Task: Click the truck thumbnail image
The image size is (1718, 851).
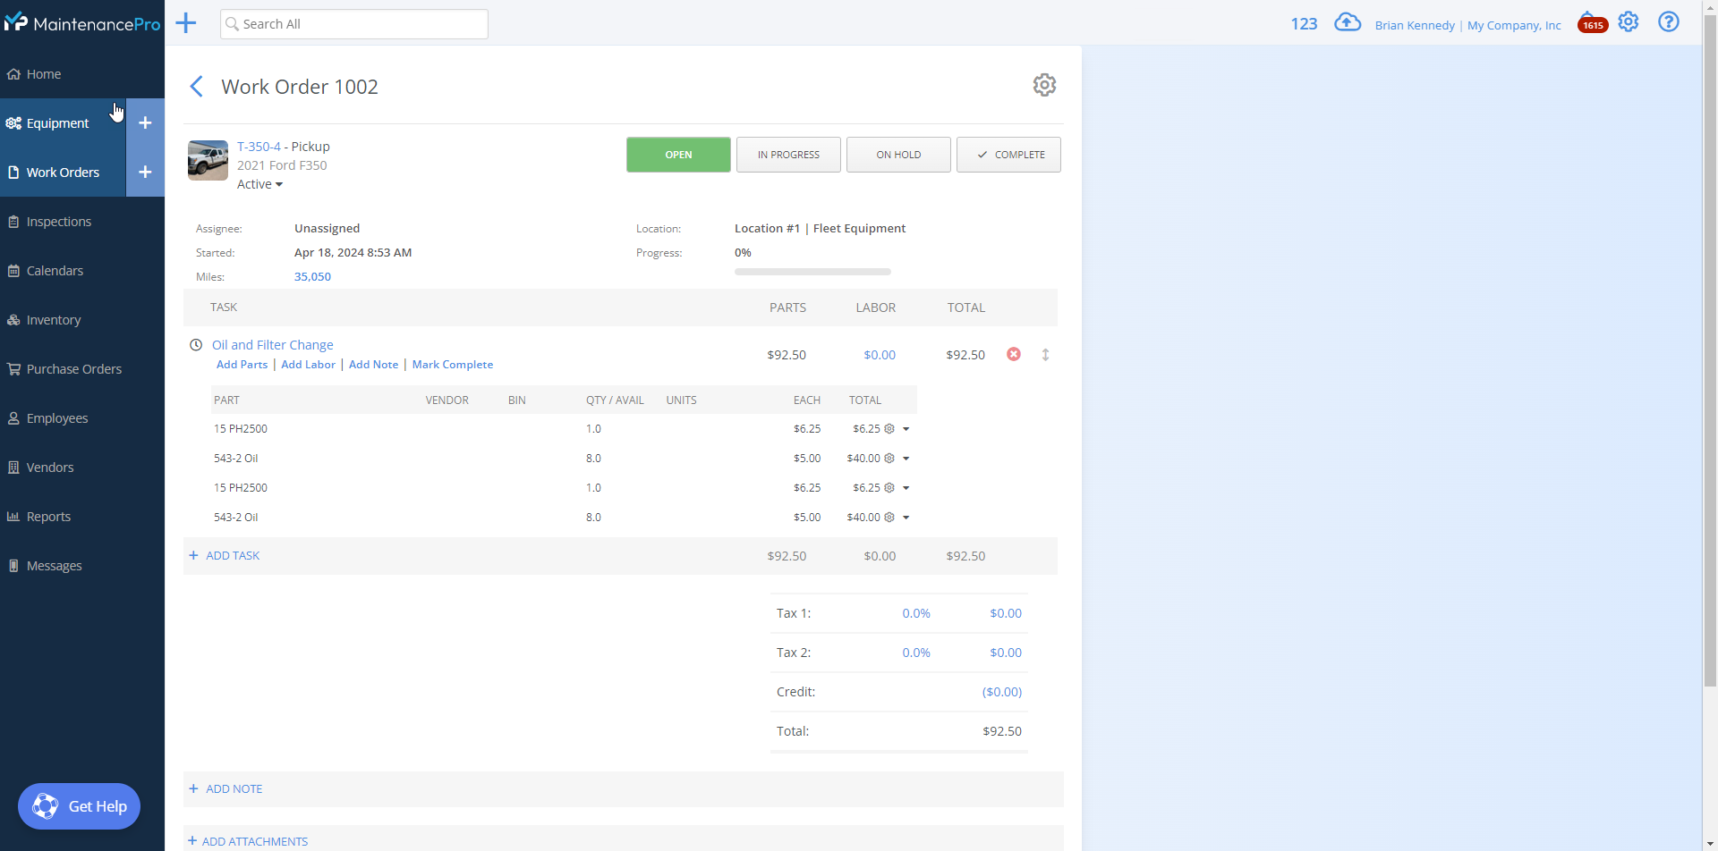Action: tap(208, 160)
